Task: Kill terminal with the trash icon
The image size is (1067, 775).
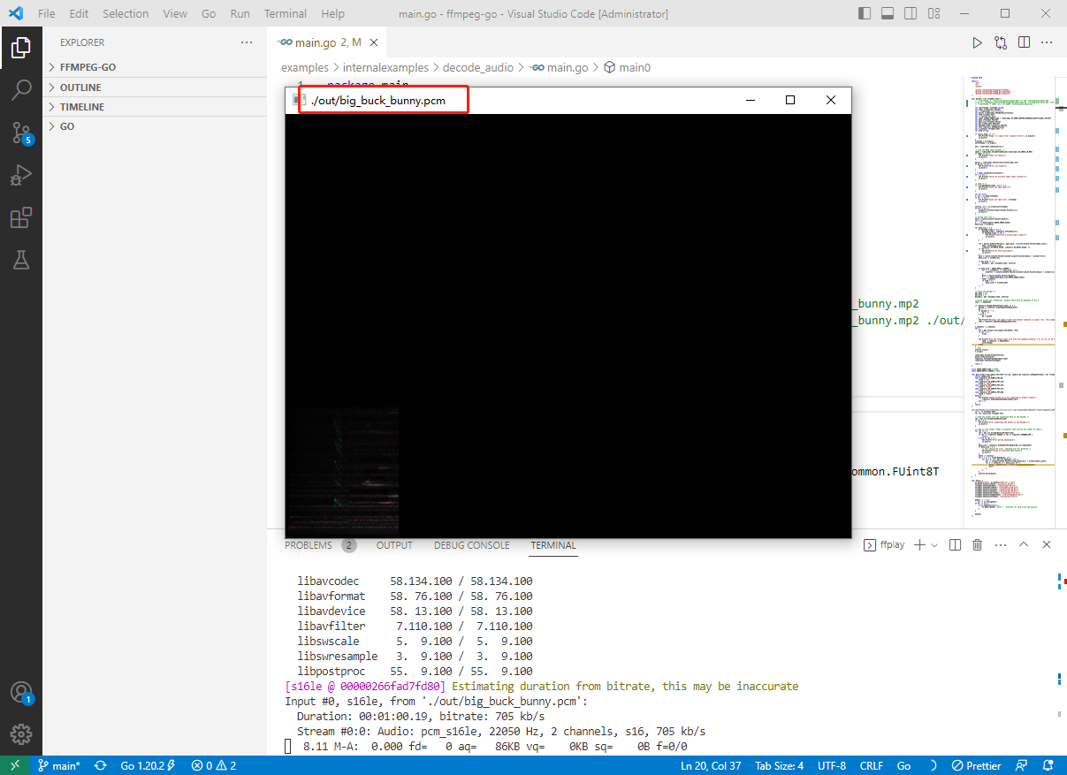Action: (x=978, y=545)
